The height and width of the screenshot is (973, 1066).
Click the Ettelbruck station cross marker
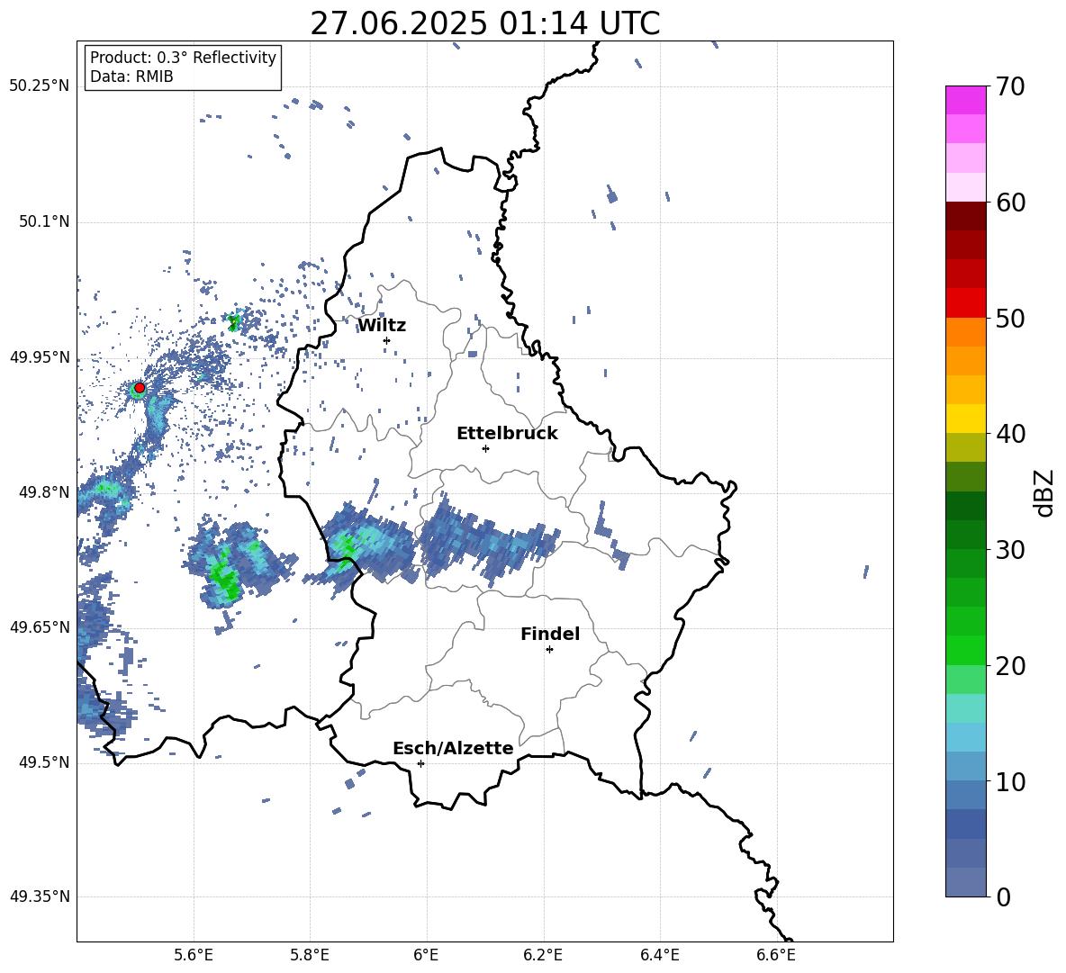point(485,448)
